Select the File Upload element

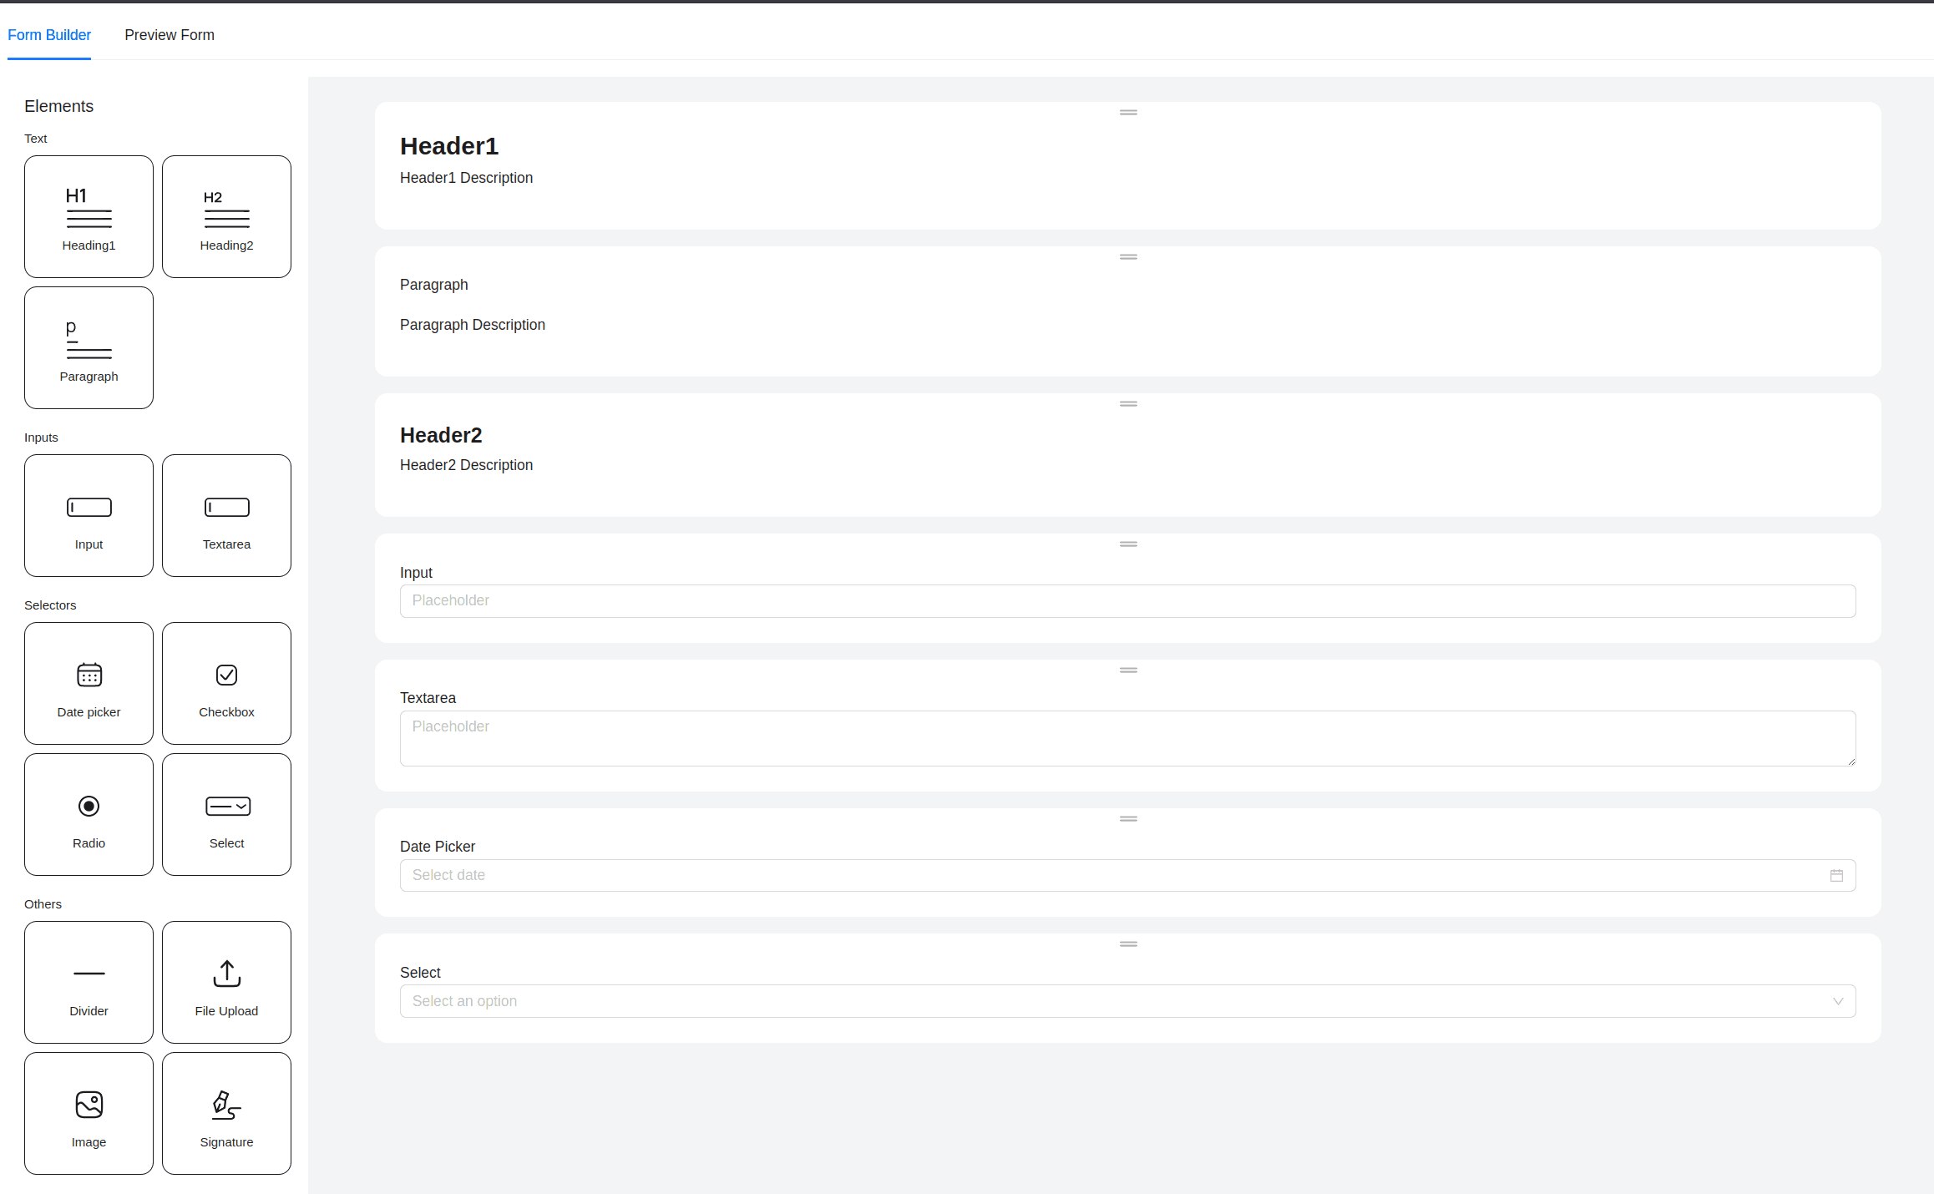point(226,982)
